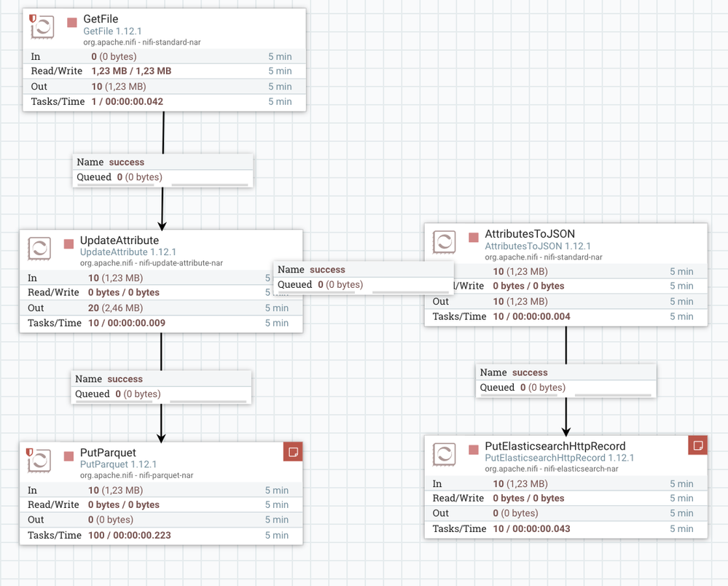
Task: Select the AttributesToJSON processor title
Action: 530,234
